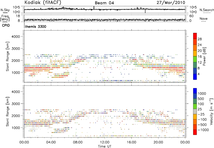Viewport: 214px width, 148px height.
Task: Click the blue bottom segment of the power colorbar
Action: (x=195, y=77)
